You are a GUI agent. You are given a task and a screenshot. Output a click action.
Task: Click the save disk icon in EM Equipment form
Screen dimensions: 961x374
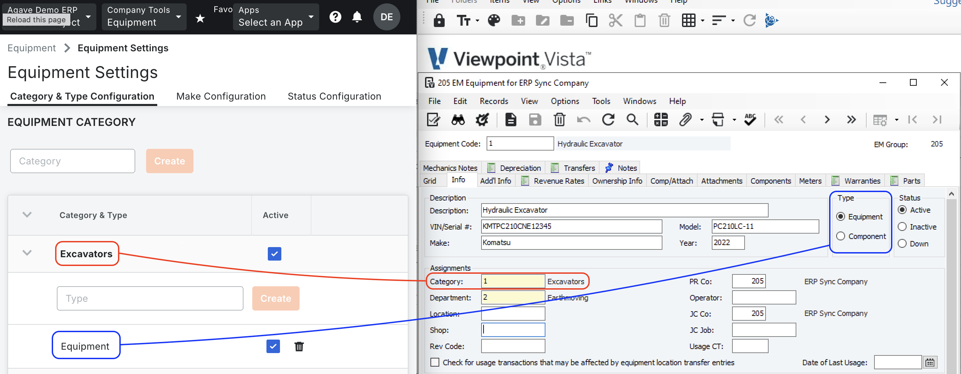535,120
